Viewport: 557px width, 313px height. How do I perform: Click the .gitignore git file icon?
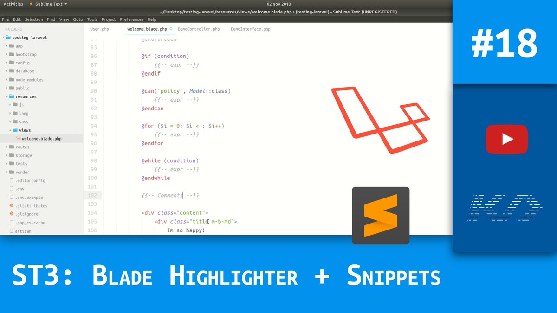[11, 214]
